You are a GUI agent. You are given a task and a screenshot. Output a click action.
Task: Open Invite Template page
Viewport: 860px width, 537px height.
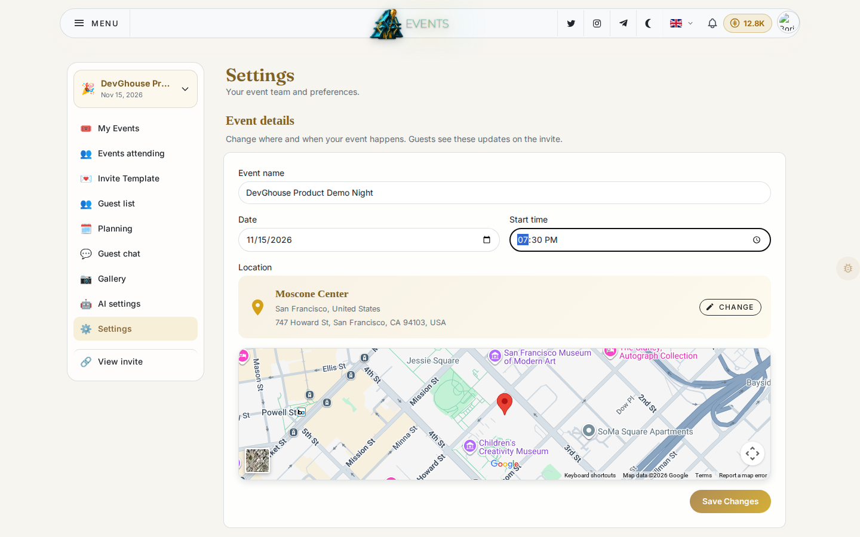coord(136,178)
